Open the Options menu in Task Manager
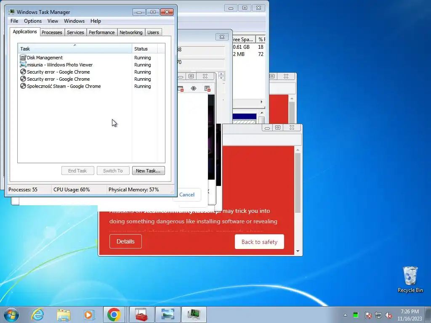The height and width of the screenshot is (323, 431). [33, 21]
